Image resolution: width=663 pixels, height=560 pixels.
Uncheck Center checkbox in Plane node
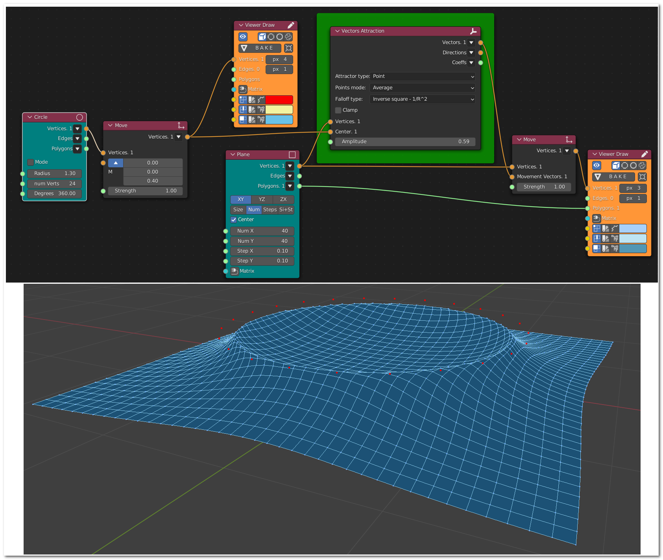[x=234, y=220]
